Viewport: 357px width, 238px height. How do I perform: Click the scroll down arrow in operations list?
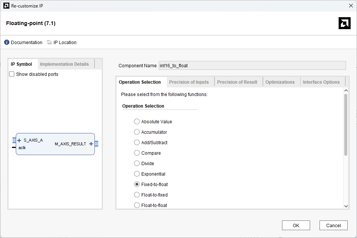coord(346,206)
